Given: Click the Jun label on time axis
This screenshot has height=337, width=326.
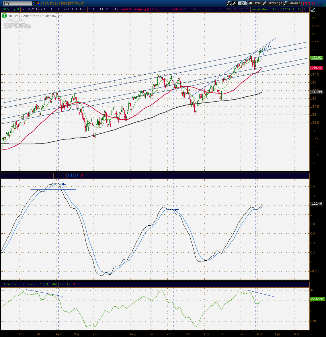Looking at the screenshot, I should click(x=95, y=334).
